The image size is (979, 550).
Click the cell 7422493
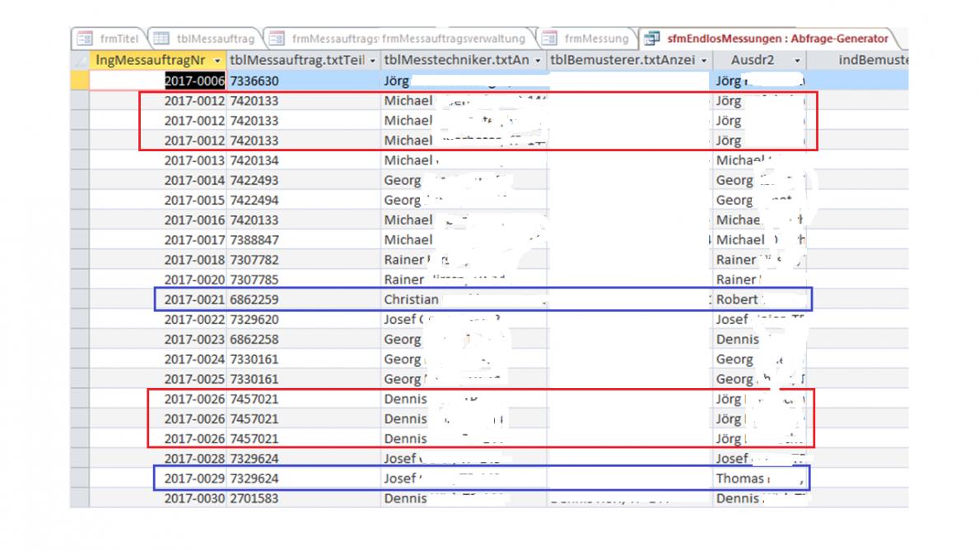click(304, 180)
